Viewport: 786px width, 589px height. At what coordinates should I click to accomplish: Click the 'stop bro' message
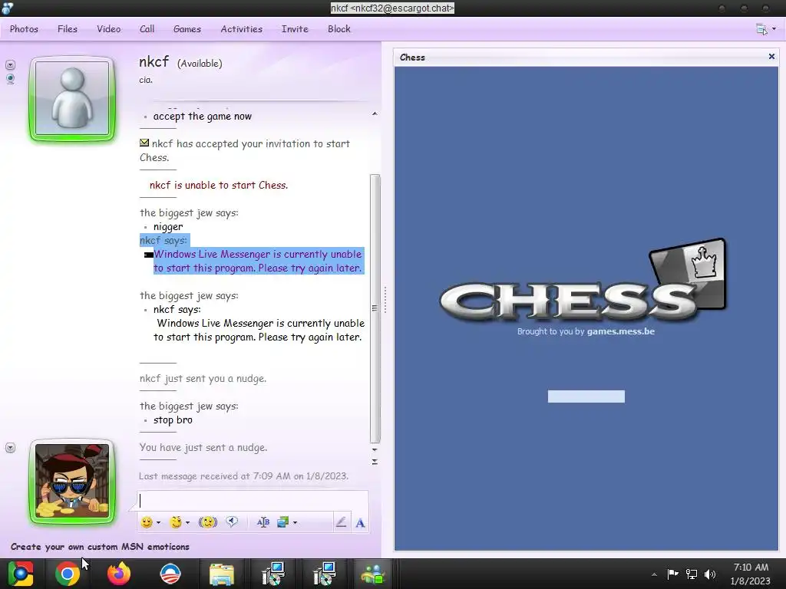[173, 420]
